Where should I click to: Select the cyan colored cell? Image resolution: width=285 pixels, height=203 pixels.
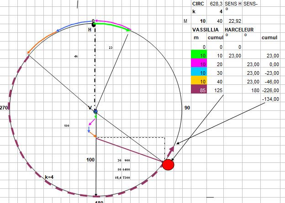199,73
